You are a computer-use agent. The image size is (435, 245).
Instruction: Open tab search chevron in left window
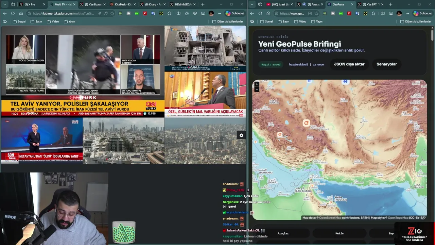coord(4,4)
